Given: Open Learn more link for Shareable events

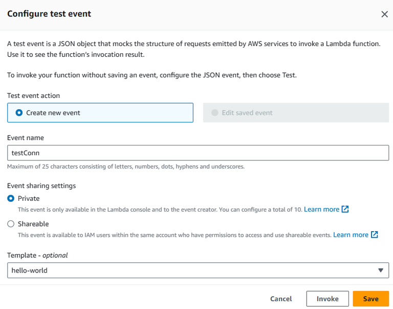Looking at the screenshot, I should 351,235.
